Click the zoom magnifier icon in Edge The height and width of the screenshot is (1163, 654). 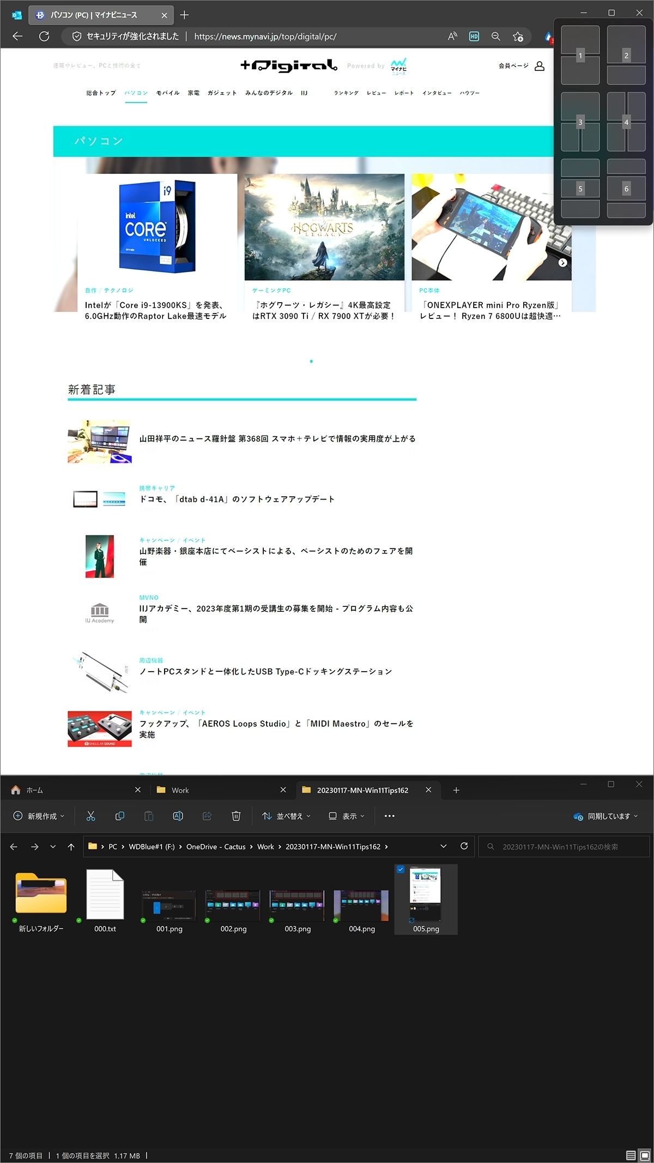click(496, 37)
